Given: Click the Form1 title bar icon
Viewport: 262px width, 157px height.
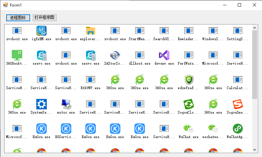Looking at the screenshot, I should [6, 5].
